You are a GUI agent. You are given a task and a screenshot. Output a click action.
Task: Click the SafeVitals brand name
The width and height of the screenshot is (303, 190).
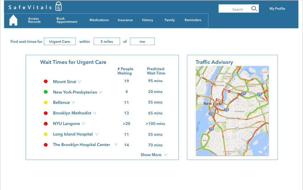[30, 7]
